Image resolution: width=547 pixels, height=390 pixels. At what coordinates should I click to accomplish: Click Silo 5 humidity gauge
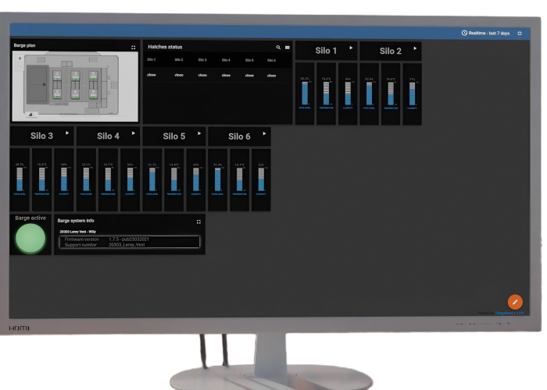click(x=195, y=180)
